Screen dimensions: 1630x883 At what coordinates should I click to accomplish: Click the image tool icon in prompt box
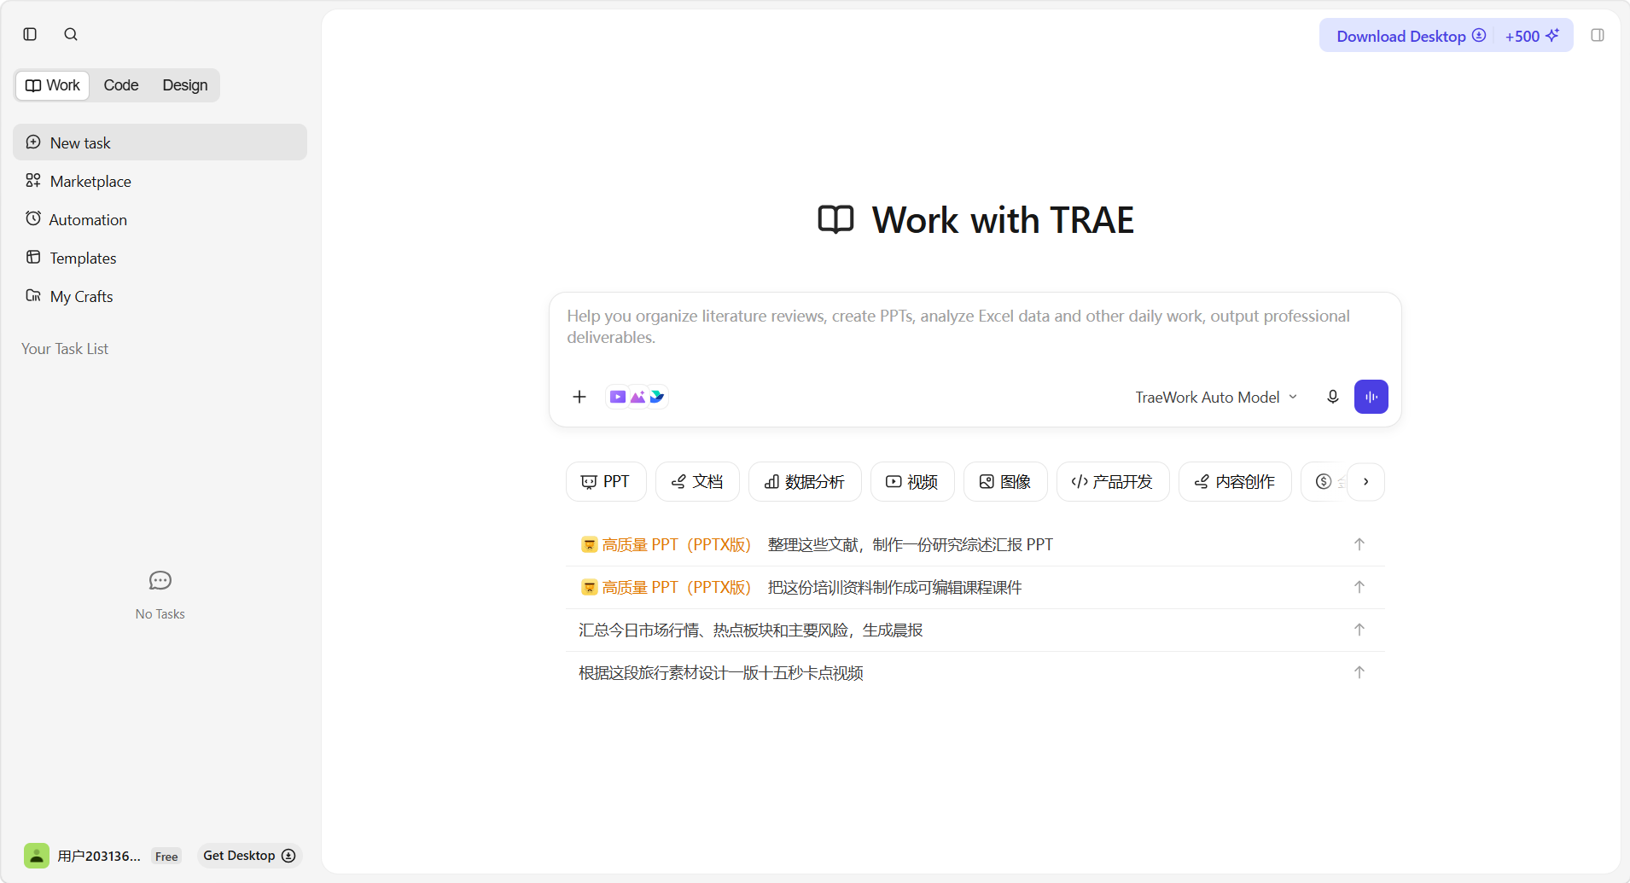(x=637, y=397)
